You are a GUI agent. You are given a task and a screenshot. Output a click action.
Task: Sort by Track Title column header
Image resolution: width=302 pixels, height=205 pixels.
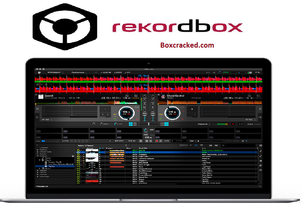coord(143,148)
